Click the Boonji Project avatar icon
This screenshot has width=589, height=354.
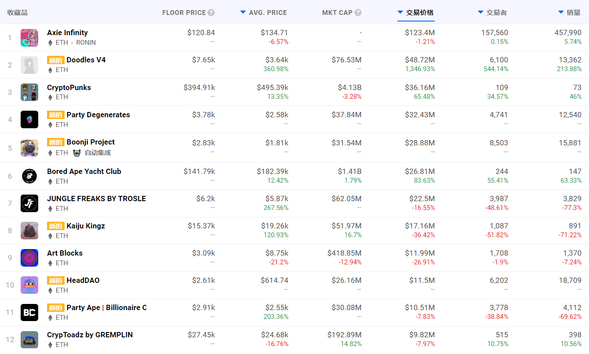29,148
